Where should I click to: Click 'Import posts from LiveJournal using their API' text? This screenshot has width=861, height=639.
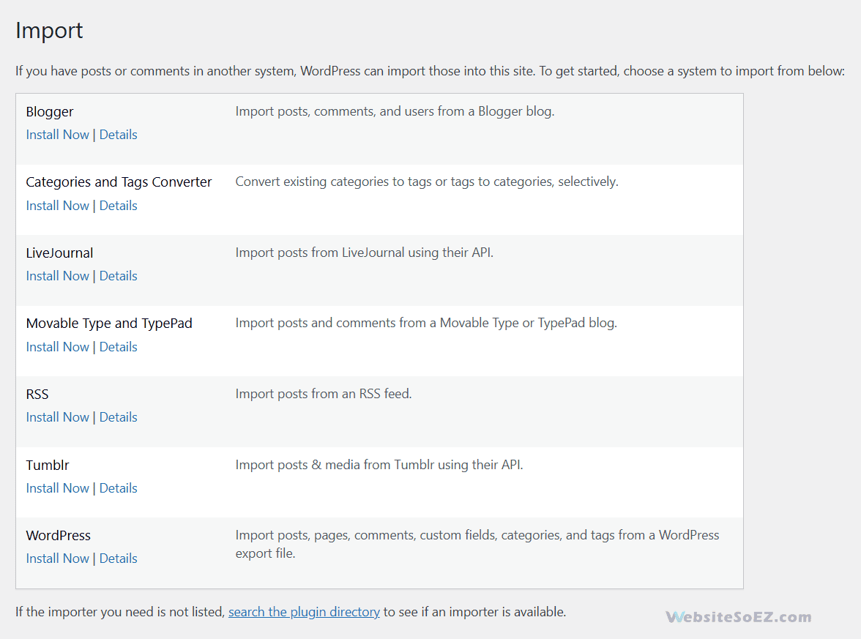pyautogui.click(x=364, y=253)
